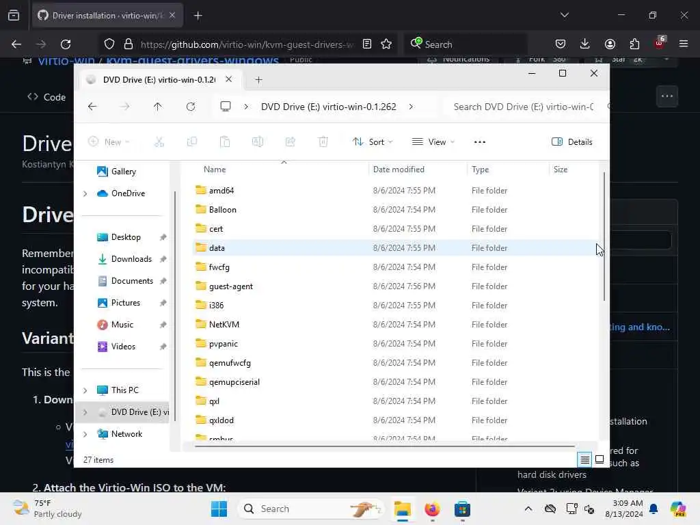The image size is (700, 525).
Task: Open the View dropdown
Action: 433,142
